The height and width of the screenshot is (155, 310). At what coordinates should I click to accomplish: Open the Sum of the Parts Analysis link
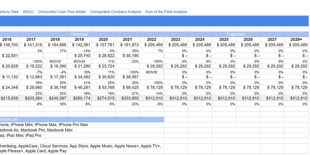coord(166,12)
